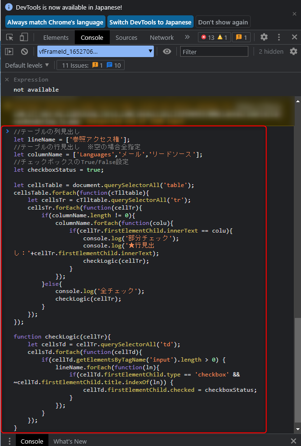Open the Elements tab
This screenshot has height=446, width=301.
56,37
